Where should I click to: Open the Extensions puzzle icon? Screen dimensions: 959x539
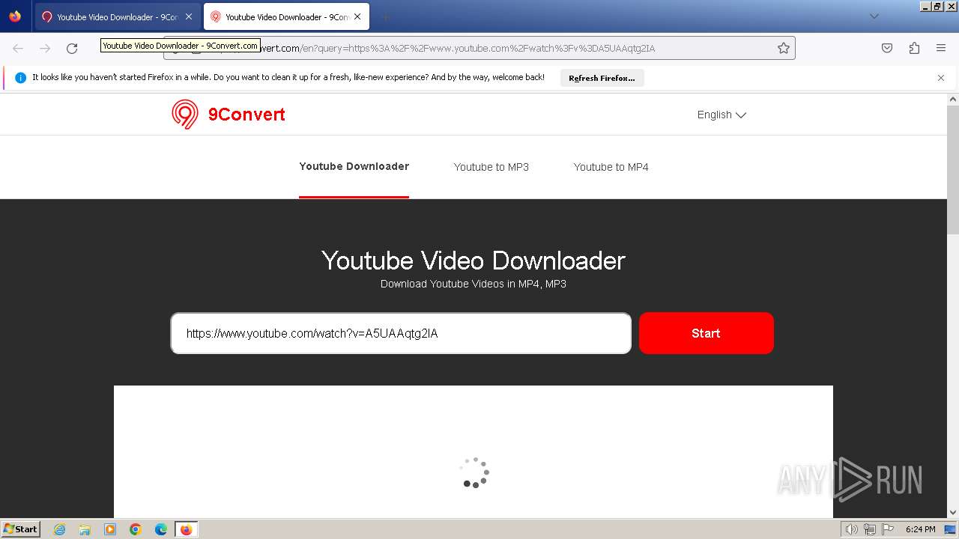[914, 48]
